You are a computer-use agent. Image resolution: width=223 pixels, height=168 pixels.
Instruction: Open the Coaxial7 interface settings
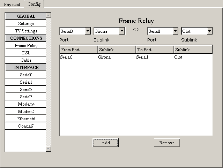point(26,126)
